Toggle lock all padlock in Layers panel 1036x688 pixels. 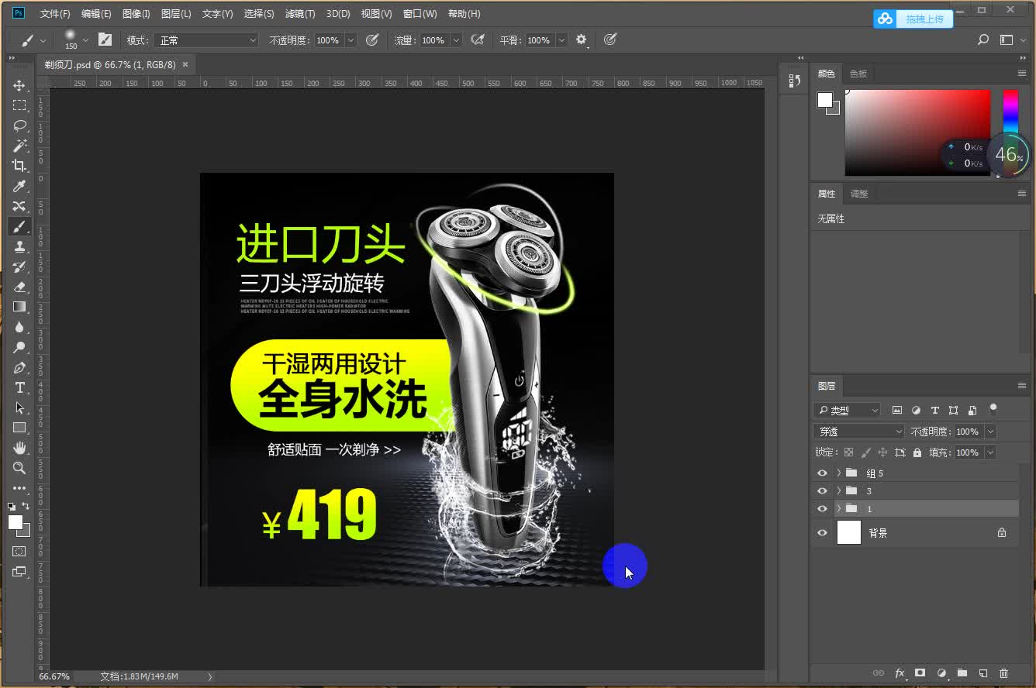(x=917, y=452)
